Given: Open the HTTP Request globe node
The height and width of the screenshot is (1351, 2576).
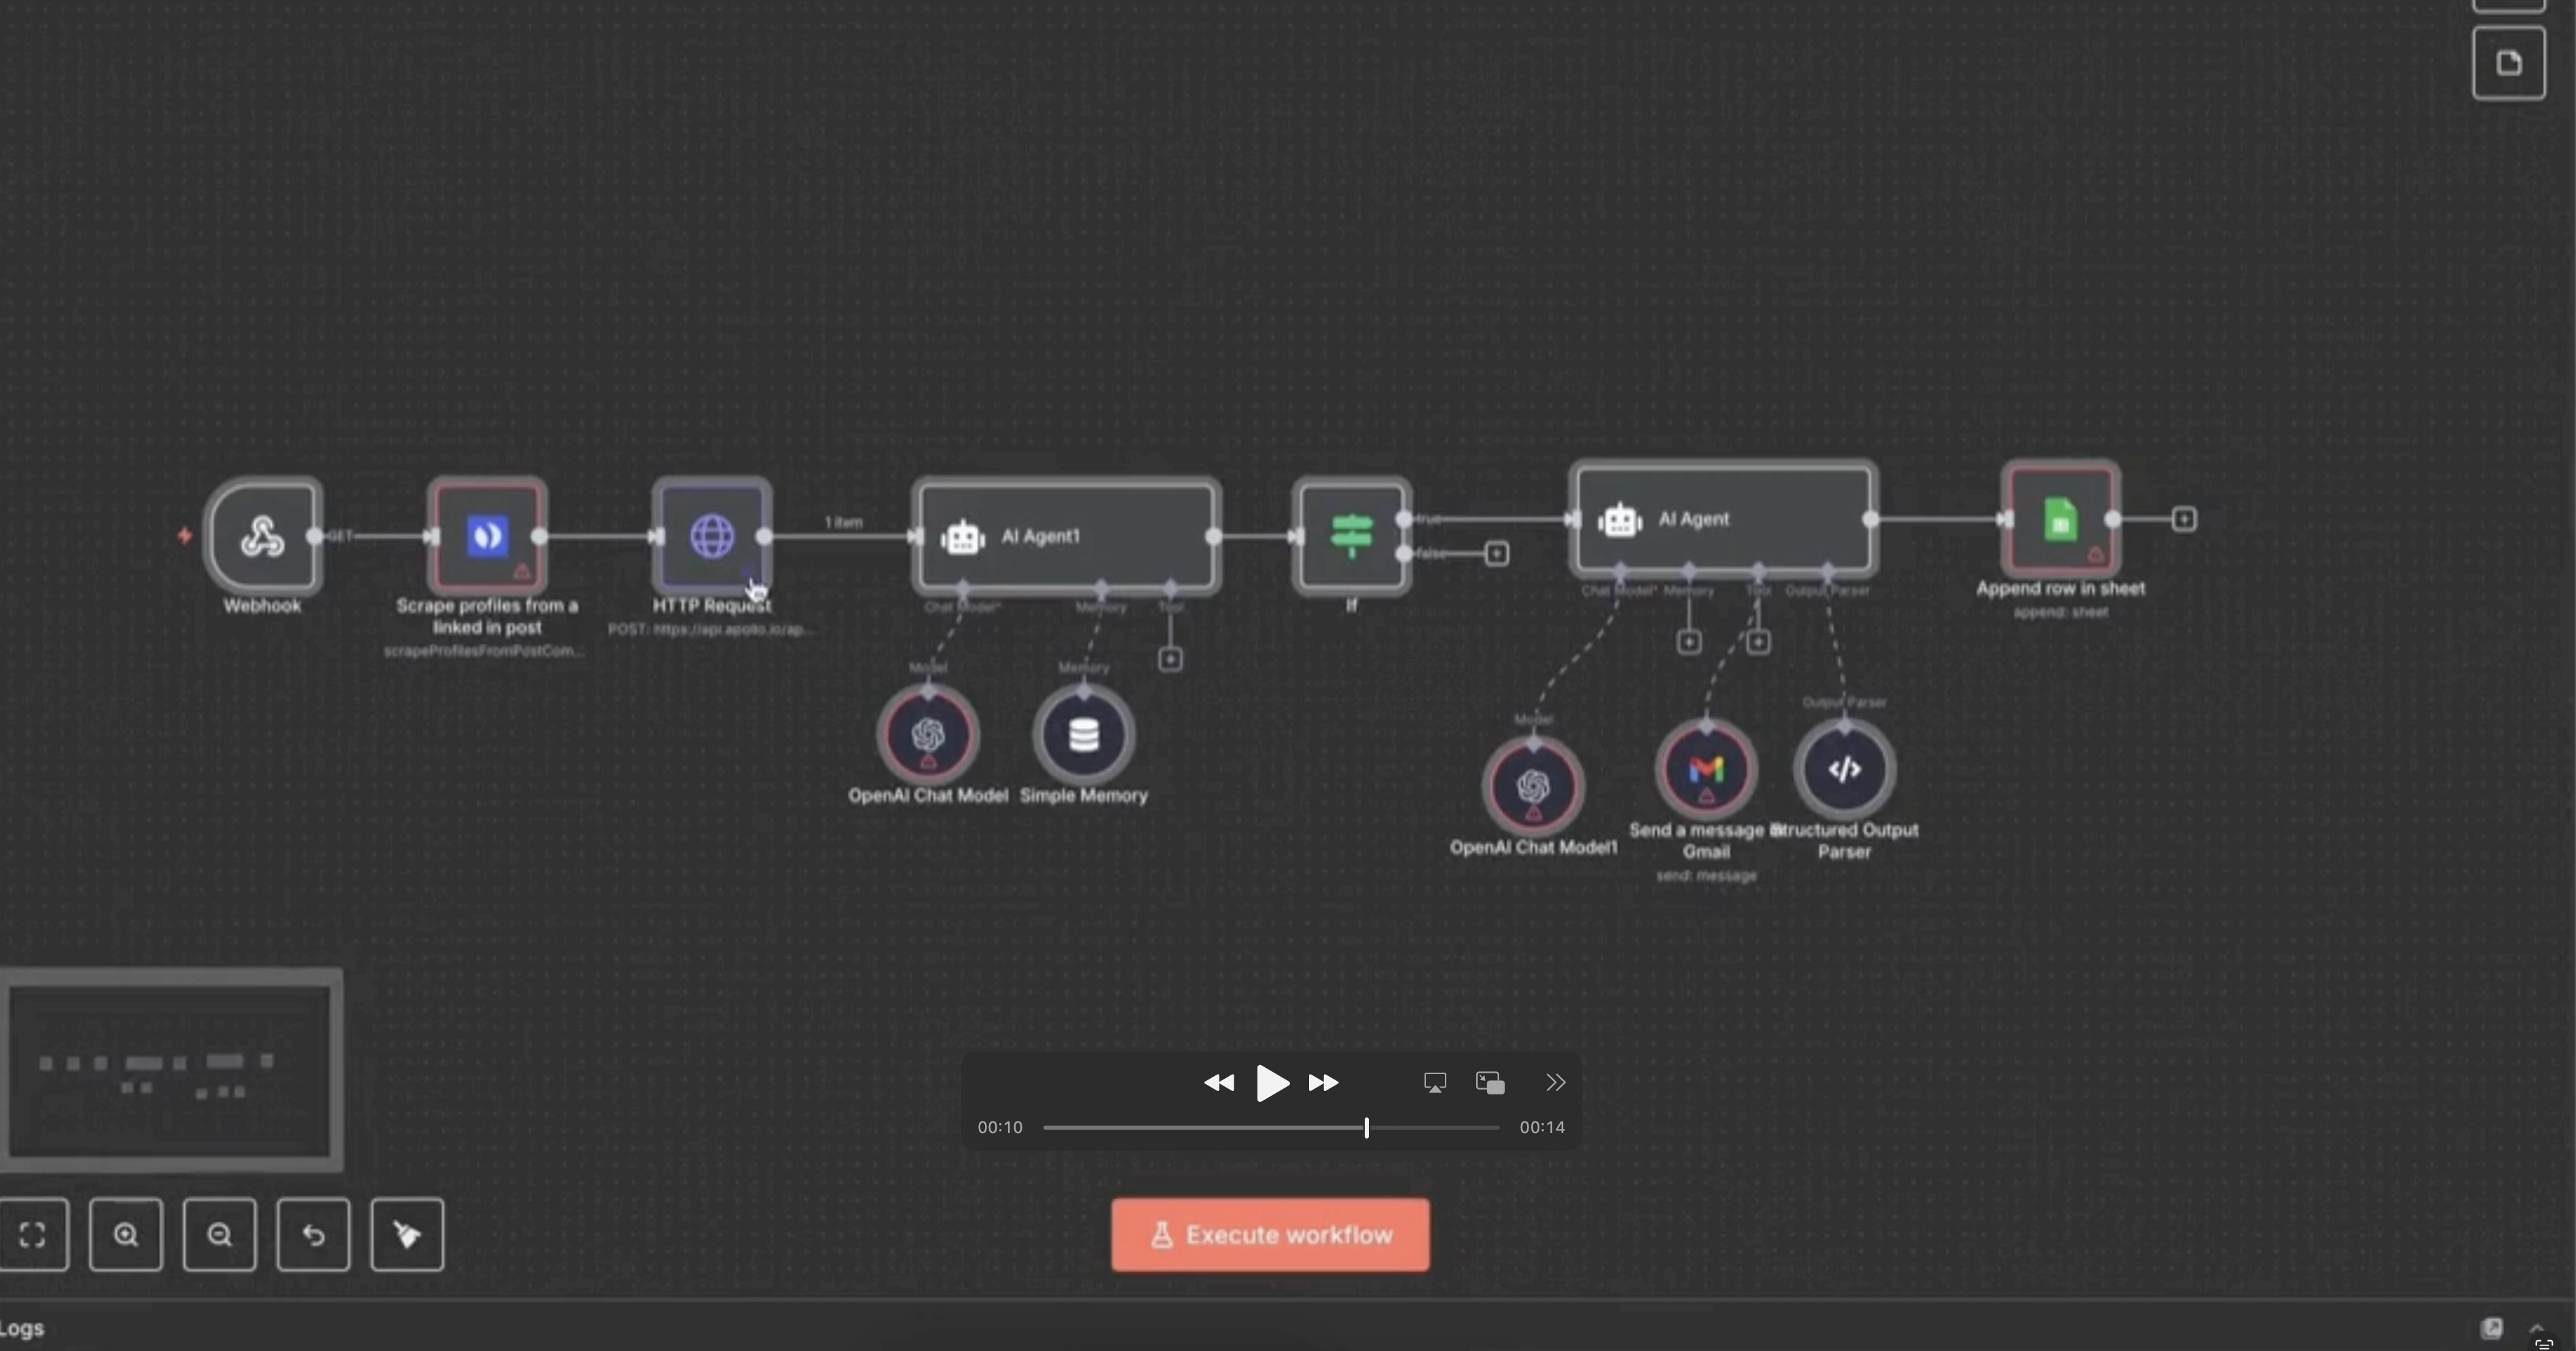Looking at the screenshot, I should coord(712,536).
